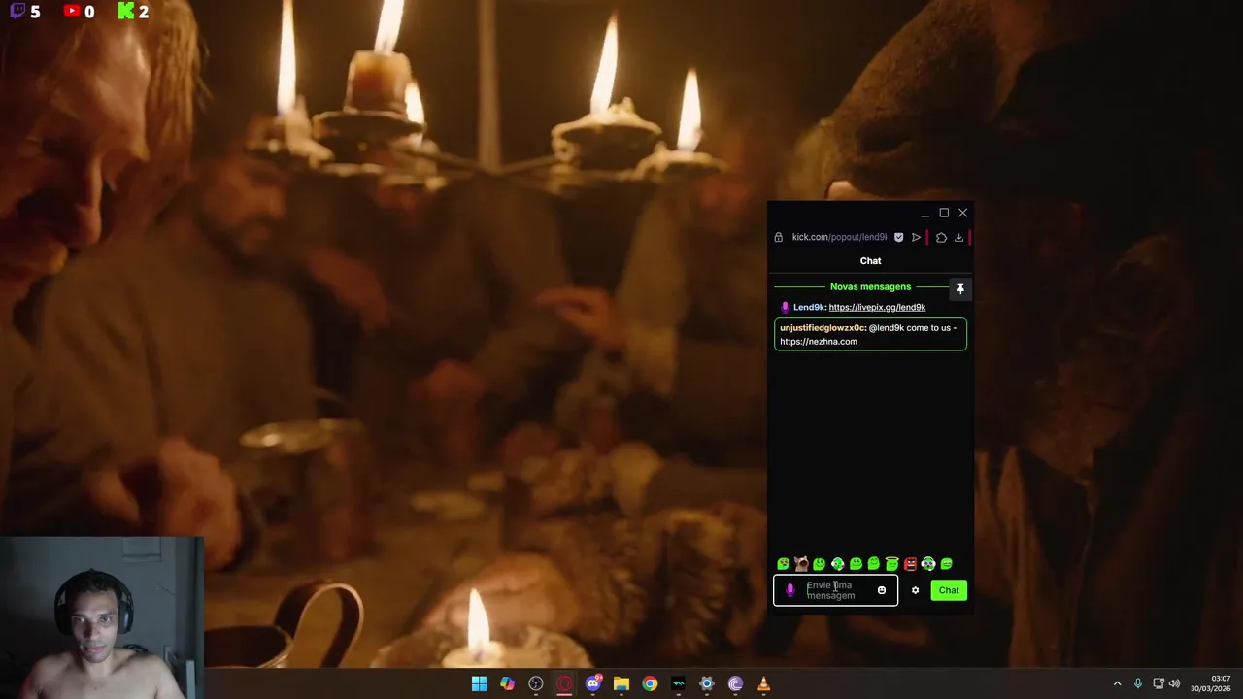Click the webcam overlay thumbnail
This screenshot has height=699, width=1243.
[101, 617]
